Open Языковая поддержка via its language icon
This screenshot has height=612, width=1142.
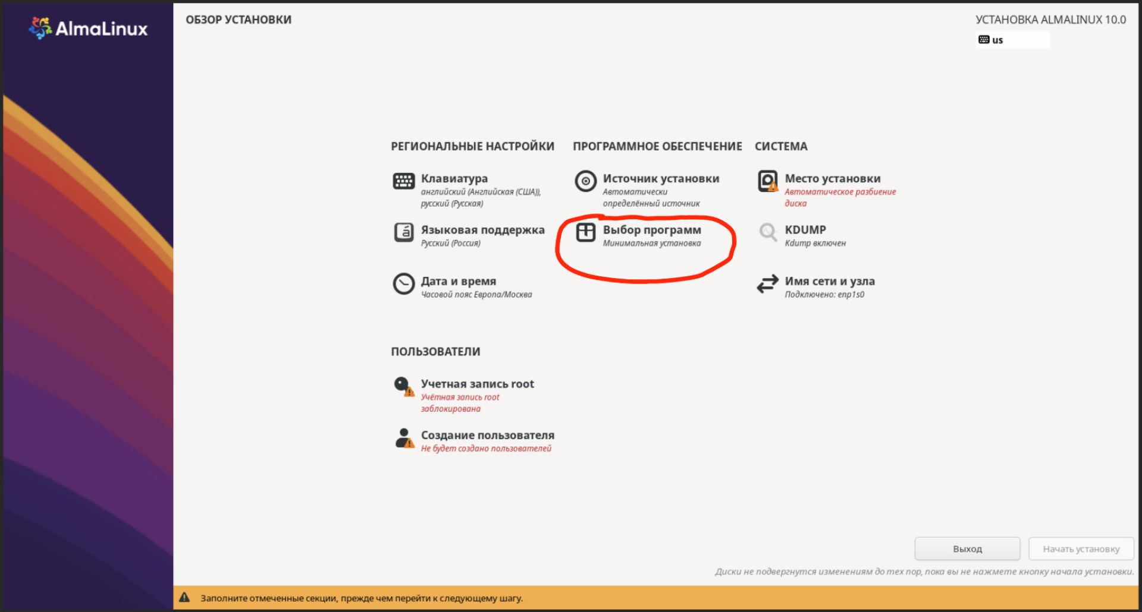click(x=403, y=232)
